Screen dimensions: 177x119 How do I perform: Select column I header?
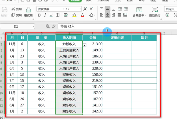coord(164,33)
